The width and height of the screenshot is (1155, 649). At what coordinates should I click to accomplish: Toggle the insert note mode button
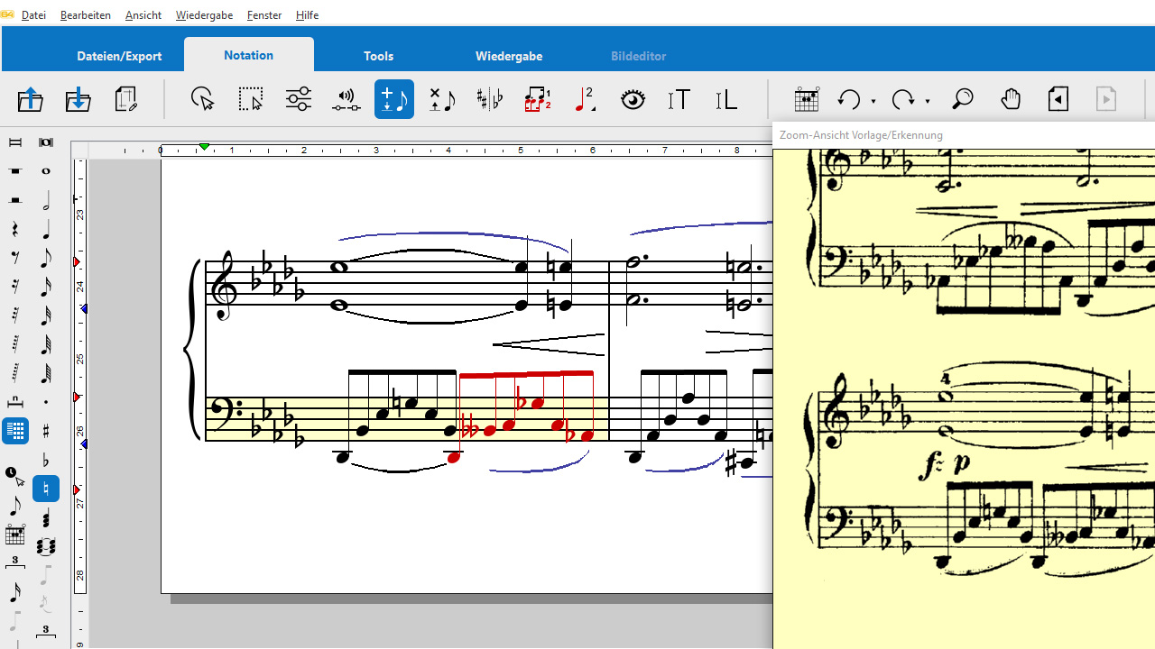[394, 99]
